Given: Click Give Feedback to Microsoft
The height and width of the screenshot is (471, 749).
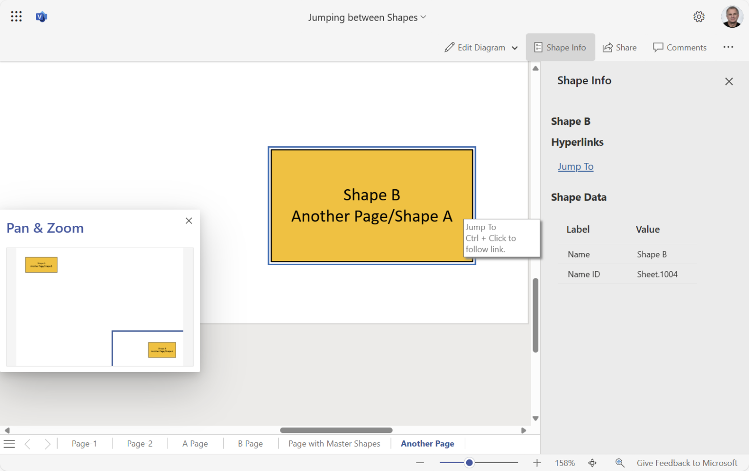Looking at the screenshot, I should (687, 463).
